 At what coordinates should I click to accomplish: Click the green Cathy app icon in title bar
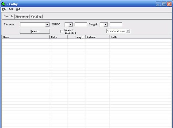click(3, 4)
